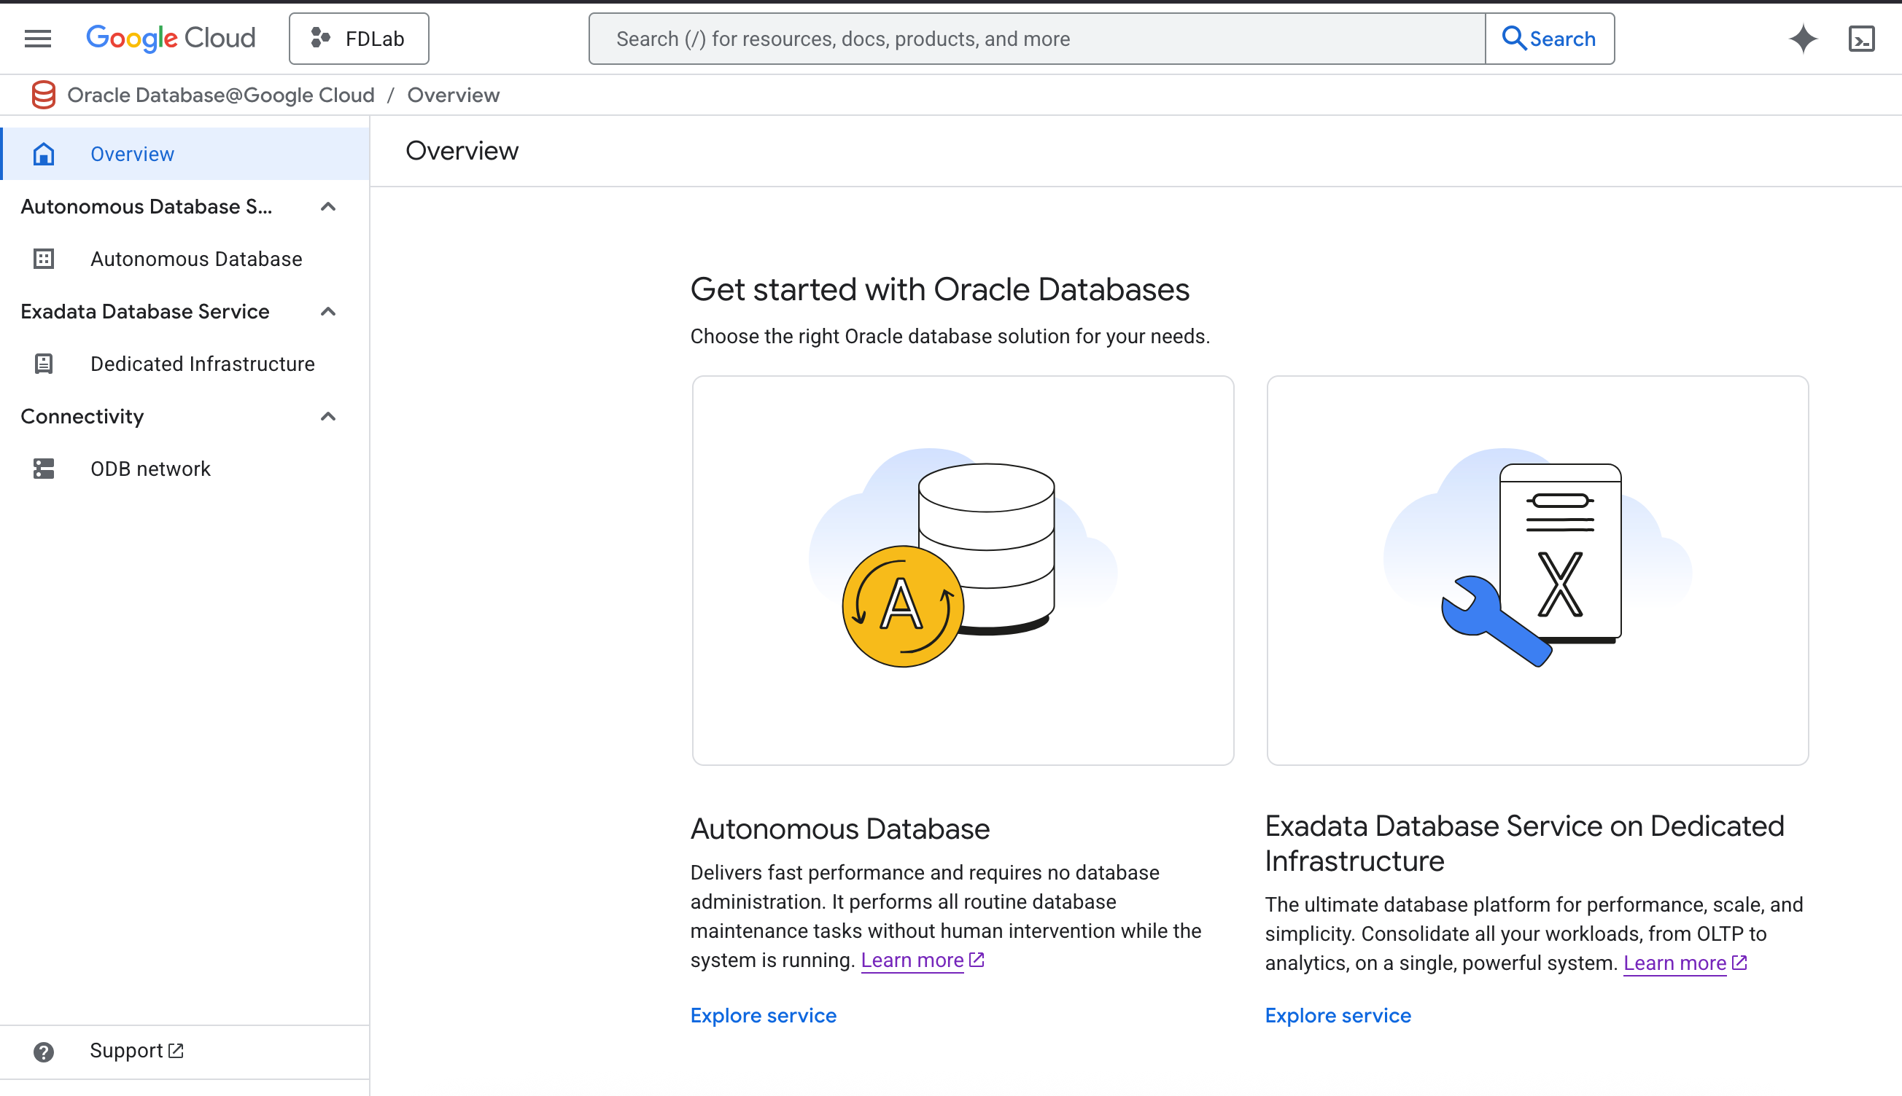
Task: Click Exadata Database Service on Dedicated Infrastructure heading
Action: 1525,843
